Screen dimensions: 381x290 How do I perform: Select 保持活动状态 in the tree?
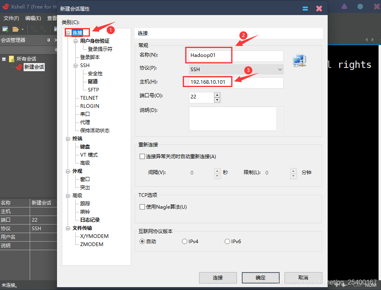(x=95, y=131)
